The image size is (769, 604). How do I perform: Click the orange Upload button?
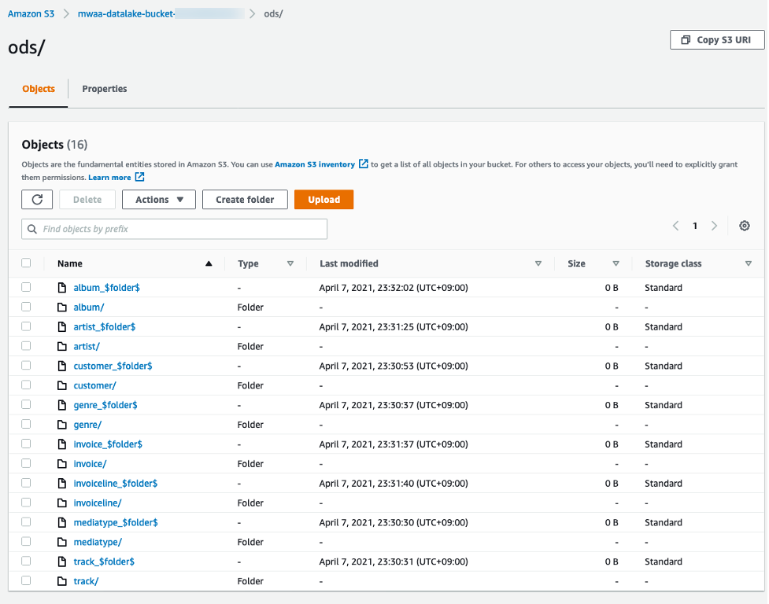click(x=323, y=200)
